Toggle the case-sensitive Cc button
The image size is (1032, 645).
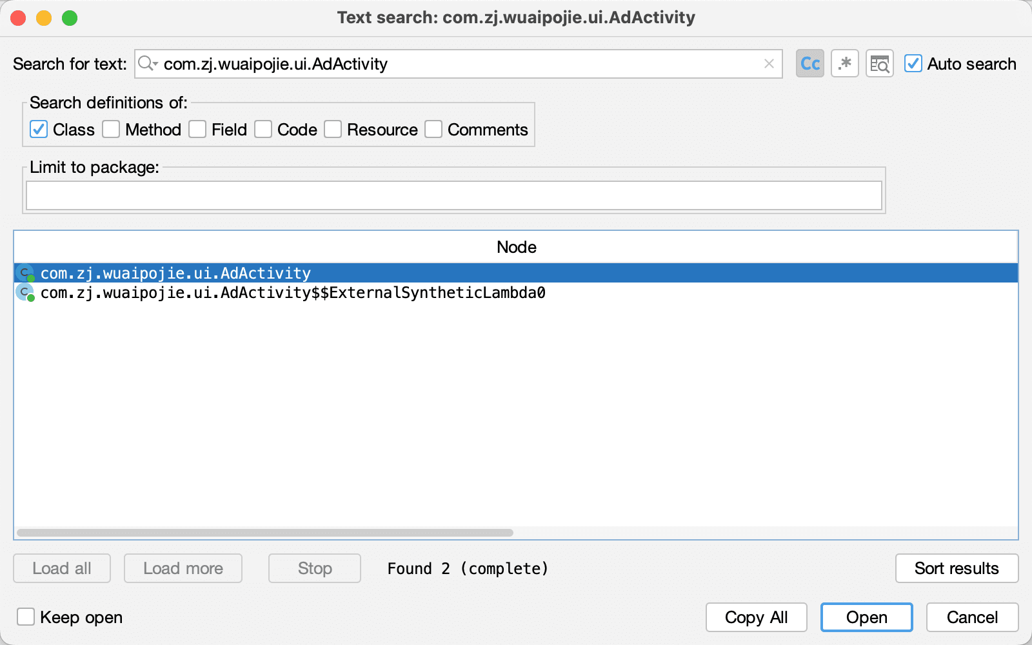point(810,64)
